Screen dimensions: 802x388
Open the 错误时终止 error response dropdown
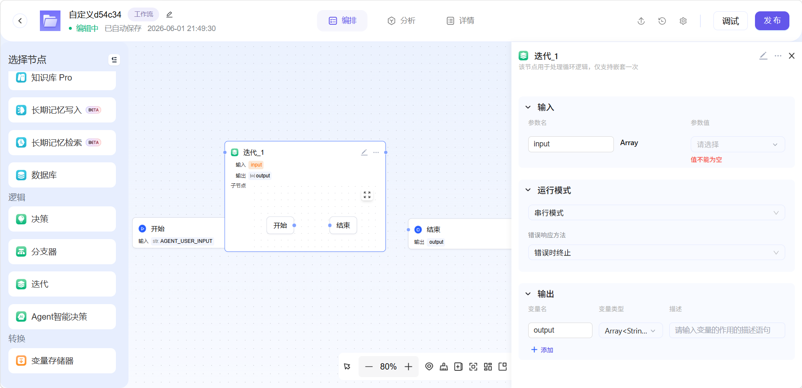(657, 253)
